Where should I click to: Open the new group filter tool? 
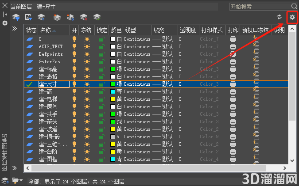[29, 17]
